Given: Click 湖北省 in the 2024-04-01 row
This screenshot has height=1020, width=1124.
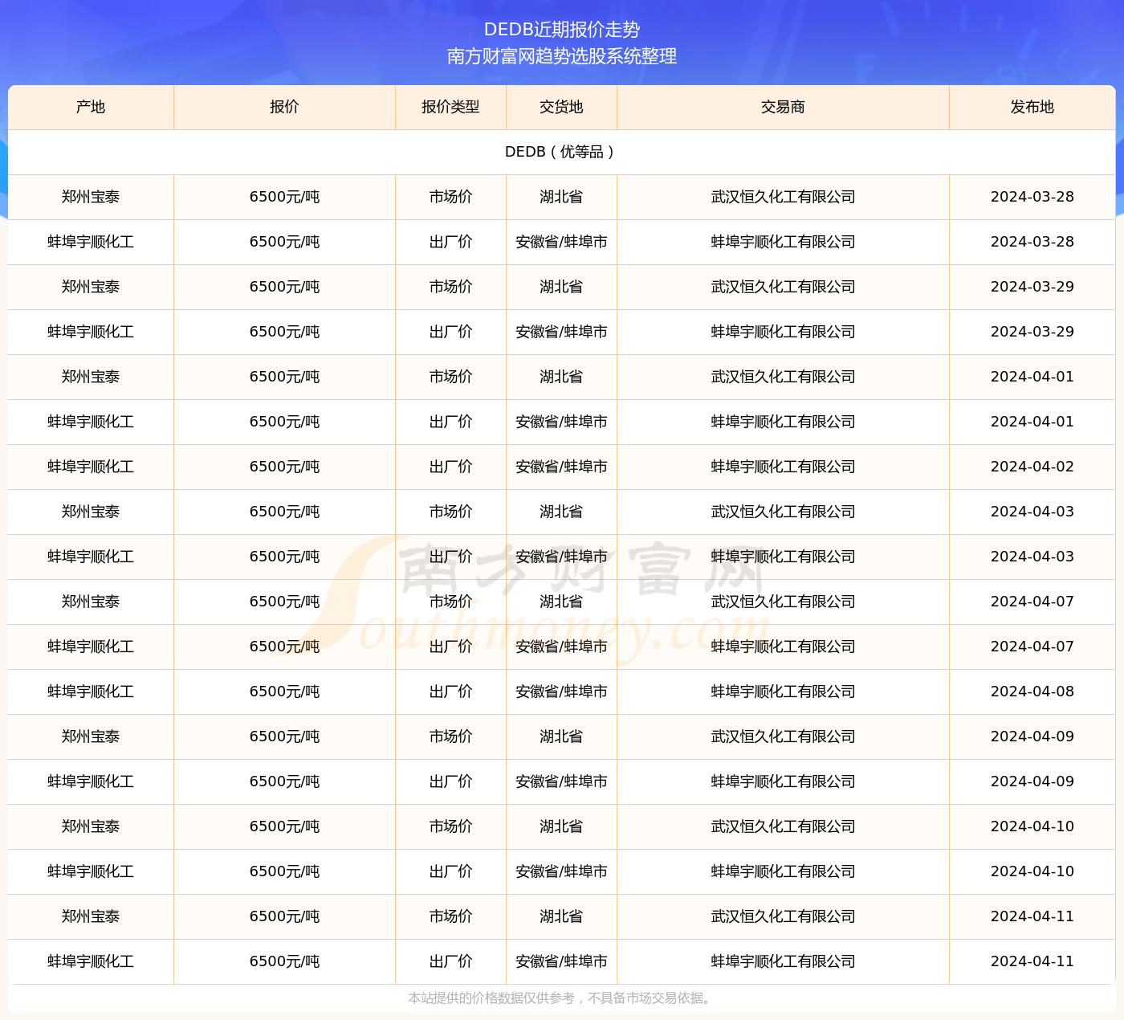Looking at the screenshot, I should click(561, 377).
